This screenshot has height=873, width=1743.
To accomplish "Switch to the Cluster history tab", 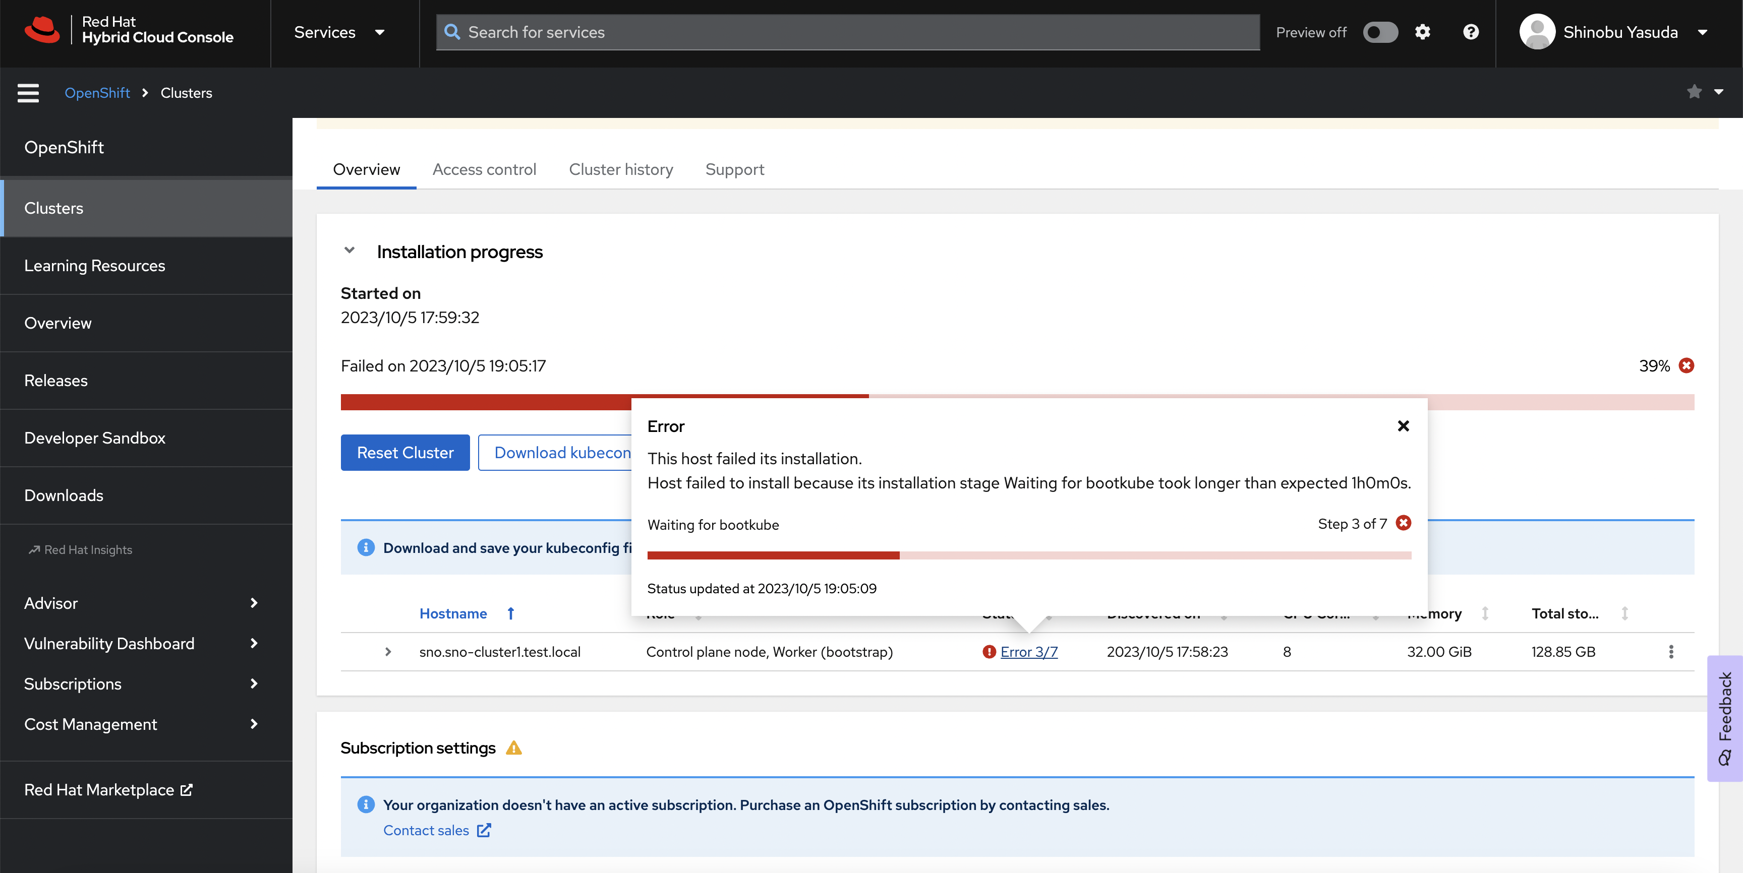I will (620, 169).
